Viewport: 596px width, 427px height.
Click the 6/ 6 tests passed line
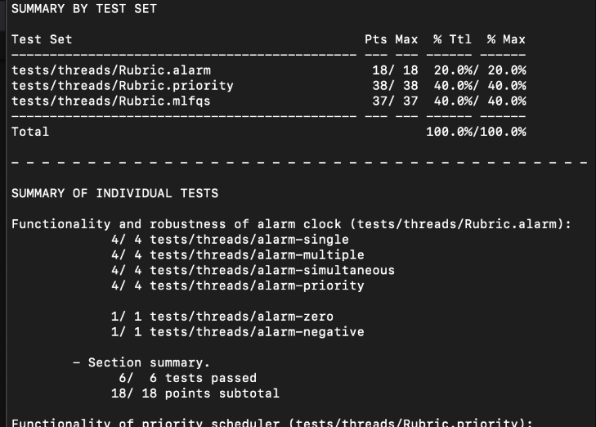tap(187, 378)
